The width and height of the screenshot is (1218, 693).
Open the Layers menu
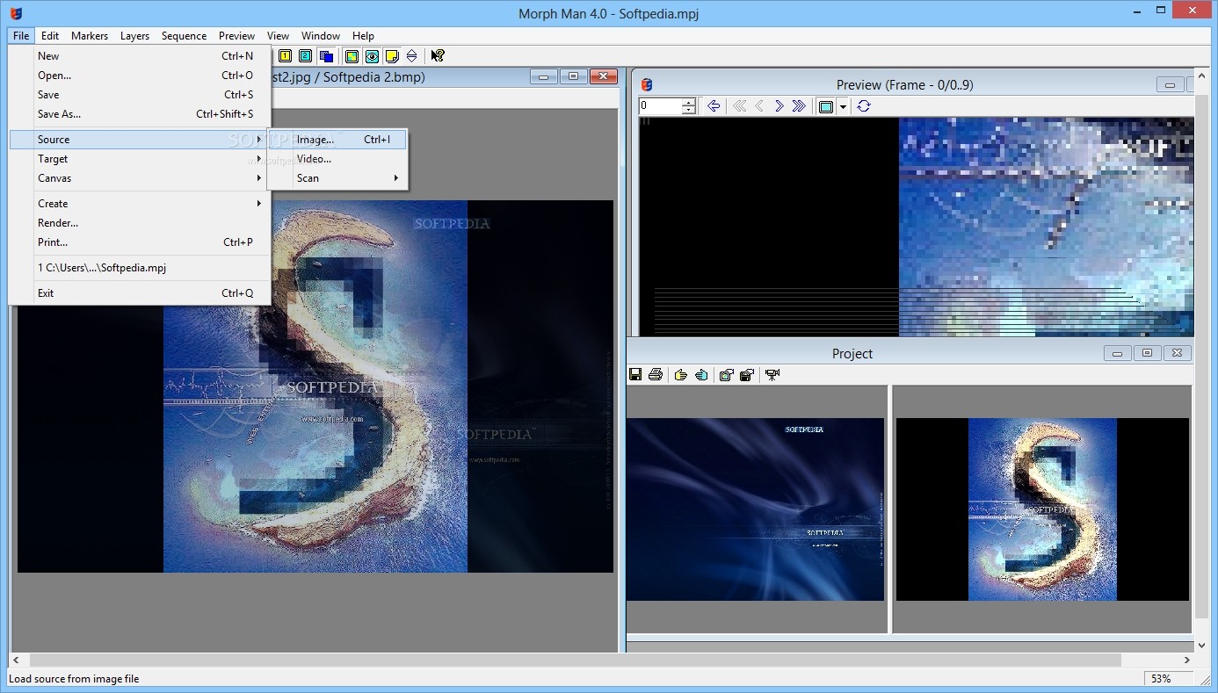[134, 36]
